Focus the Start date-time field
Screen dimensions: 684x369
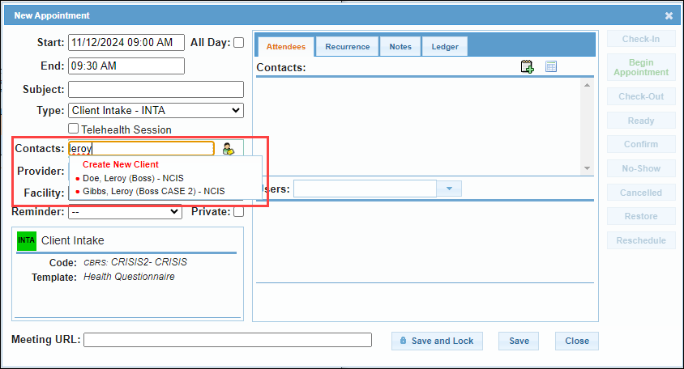(x=126, y=43)
